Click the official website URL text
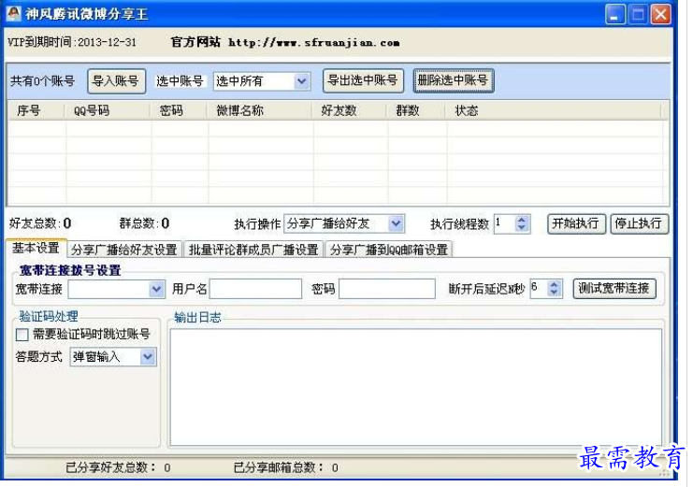This screenshot has height=487, width=693. [314, 43]
